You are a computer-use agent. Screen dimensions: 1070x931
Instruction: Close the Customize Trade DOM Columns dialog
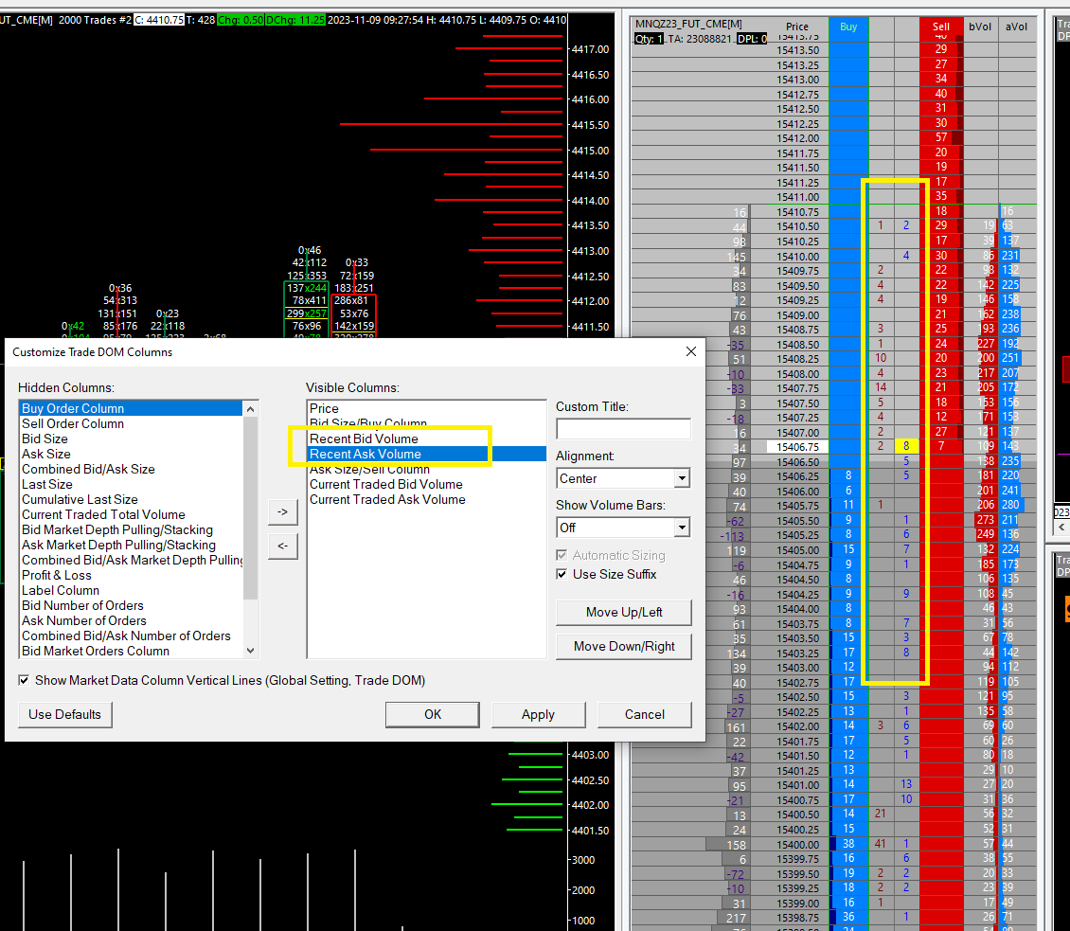coord(689,351)
